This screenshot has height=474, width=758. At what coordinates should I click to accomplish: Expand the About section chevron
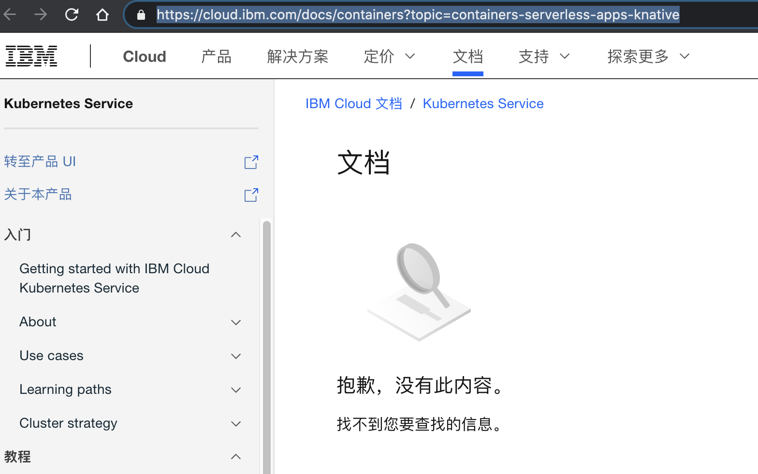click(236, 322)
